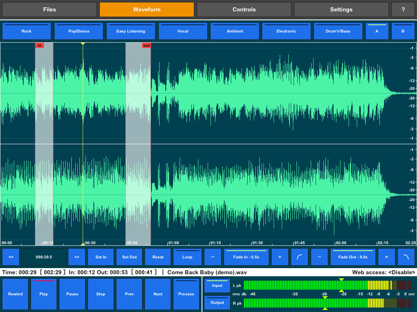Click the 'Come Back Baby (demo).wav' filename
Image resolution: width=417 pixels, height=312 pixels.
coord(207,272)
